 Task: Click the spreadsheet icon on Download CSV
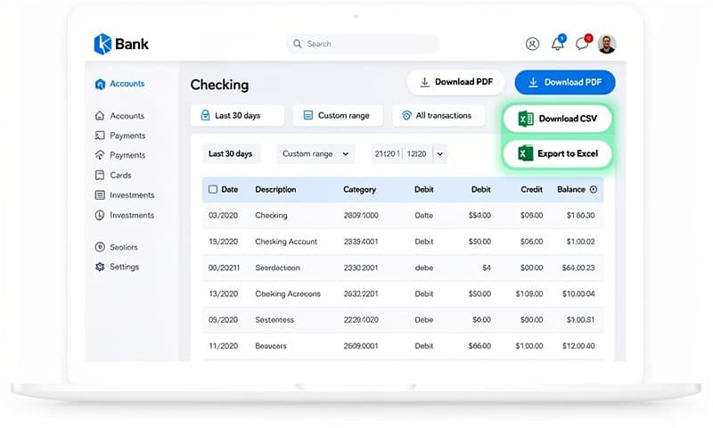click(526, 119)
